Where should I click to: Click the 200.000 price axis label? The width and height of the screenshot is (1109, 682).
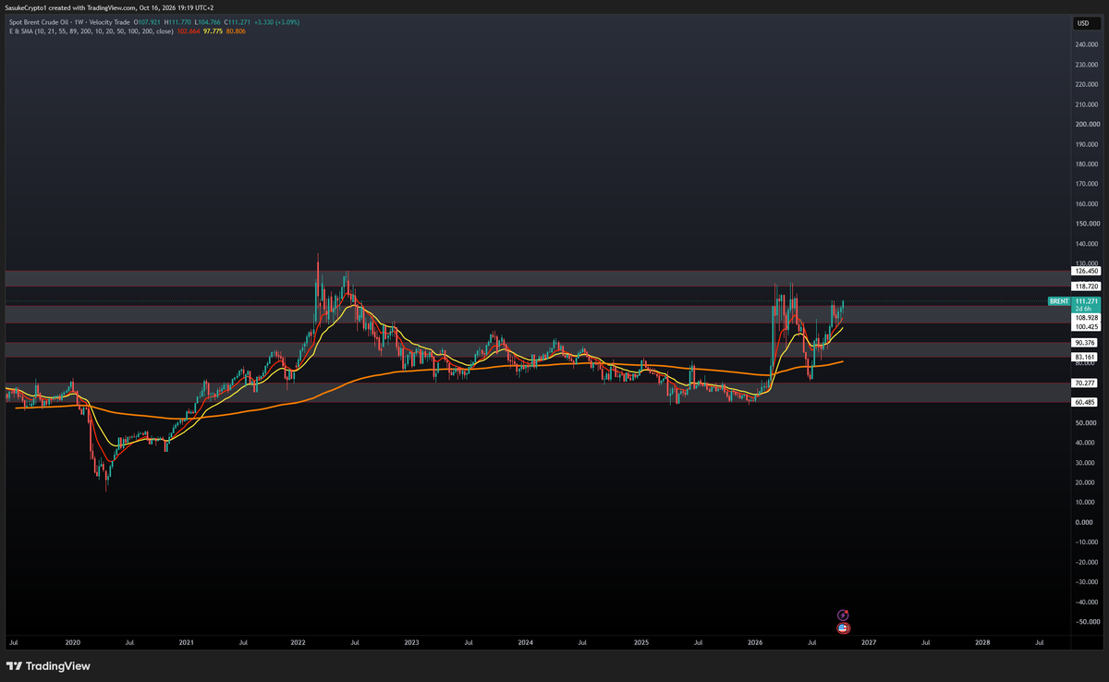pyautogui.click(x=1087, y=124)
